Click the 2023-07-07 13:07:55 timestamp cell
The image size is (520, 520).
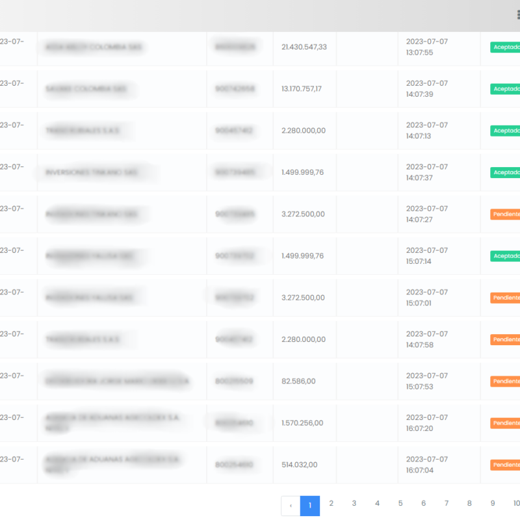[x=427, y=47]
